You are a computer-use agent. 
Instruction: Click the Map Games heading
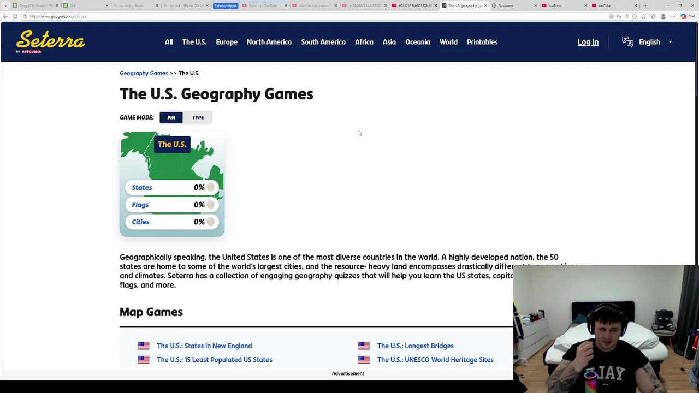point(151,312)
